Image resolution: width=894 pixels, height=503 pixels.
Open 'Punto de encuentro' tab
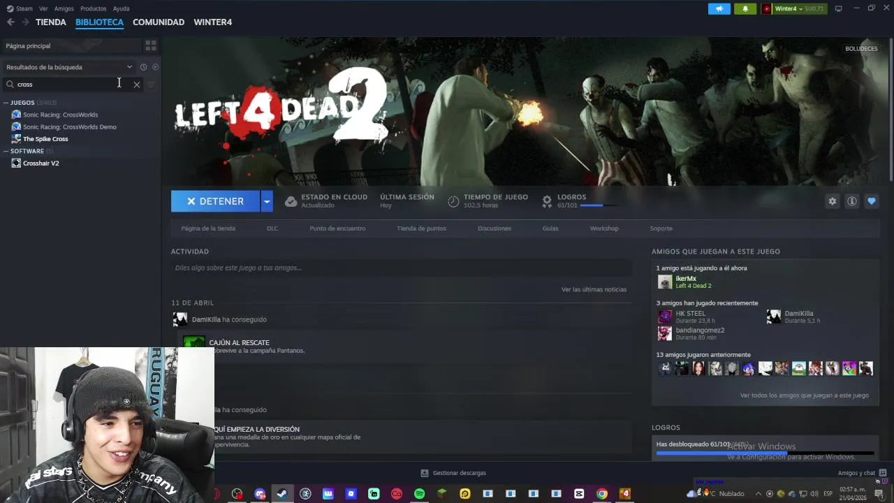coord(337,228)
